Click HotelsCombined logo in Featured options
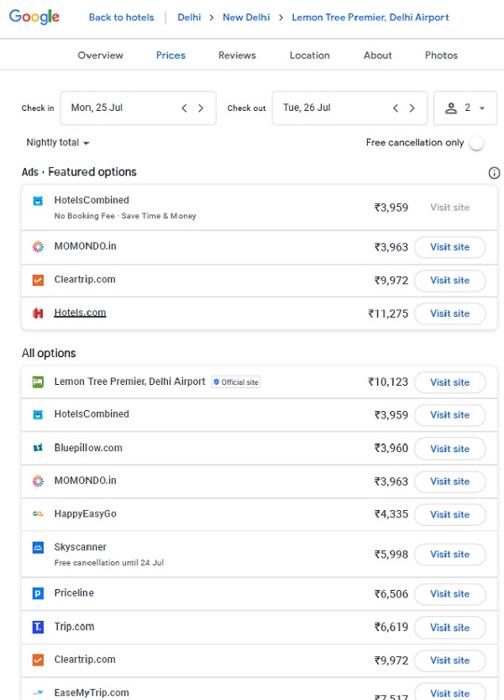This screenshot has height=700, width=504. (38, 201)
